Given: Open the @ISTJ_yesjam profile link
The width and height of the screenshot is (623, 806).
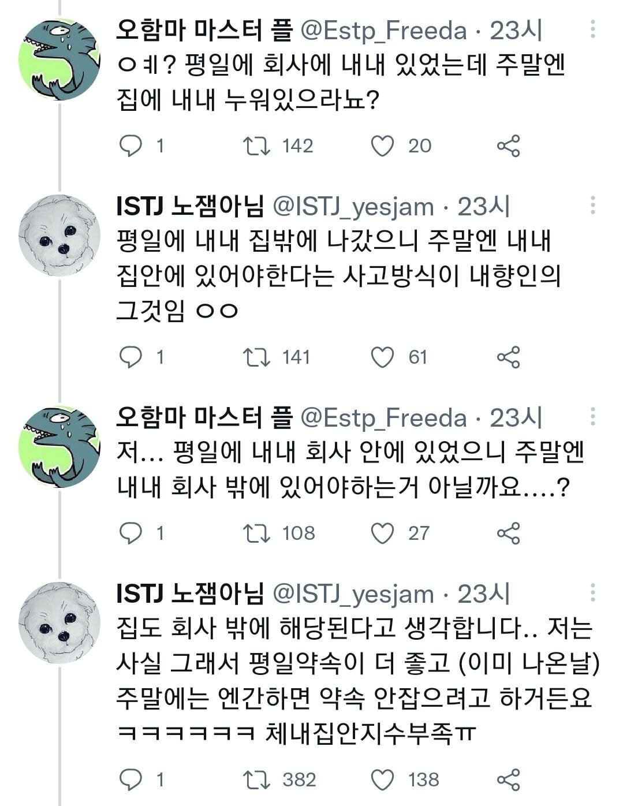Looking at the screenshot, I should tap(351, 207).
